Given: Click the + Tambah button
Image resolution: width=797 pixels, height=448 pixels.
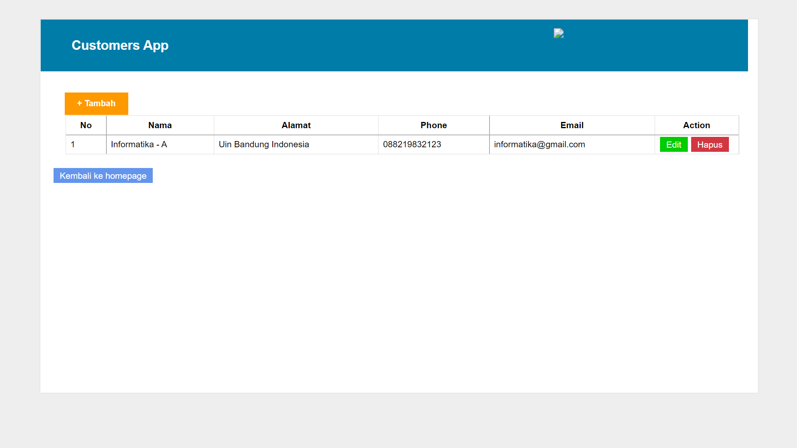Looking at the screenshot, I should [x=96, y=104].
